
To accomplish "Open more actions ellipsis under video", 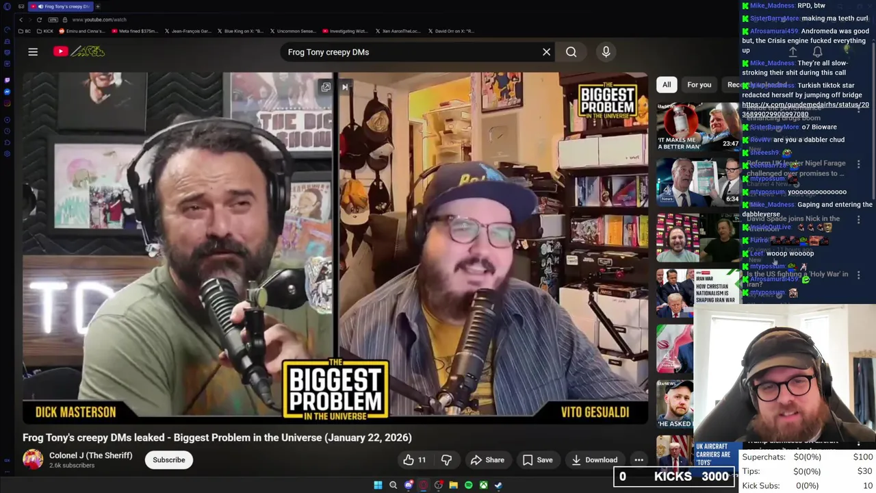I will (x=639, y=460).
